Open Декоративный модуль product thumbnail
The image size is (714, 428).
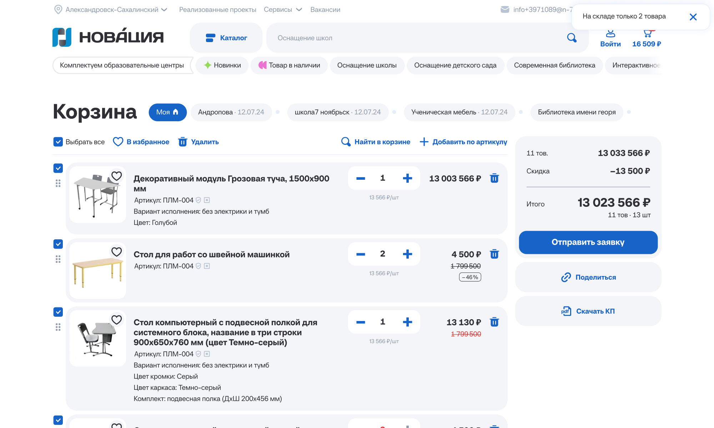click(98, 195)
